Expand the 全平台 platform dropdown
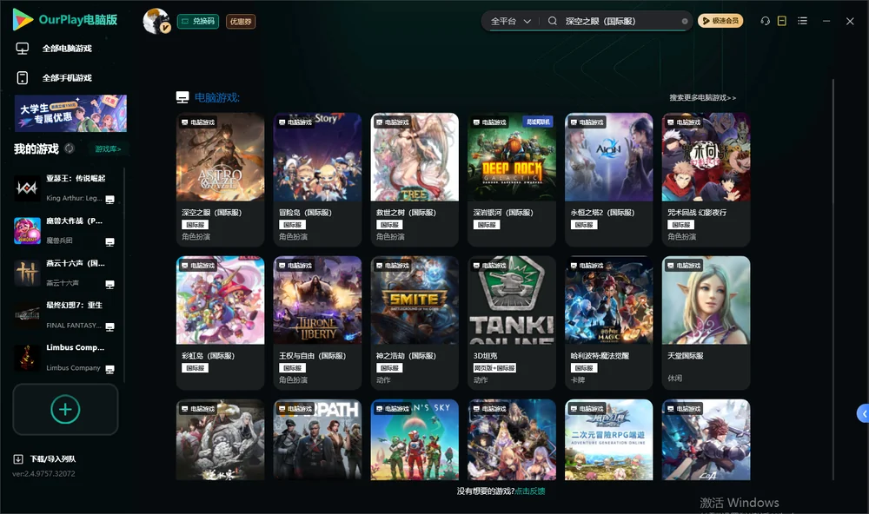This screenshot has width=869, height=514. (510, 21)
